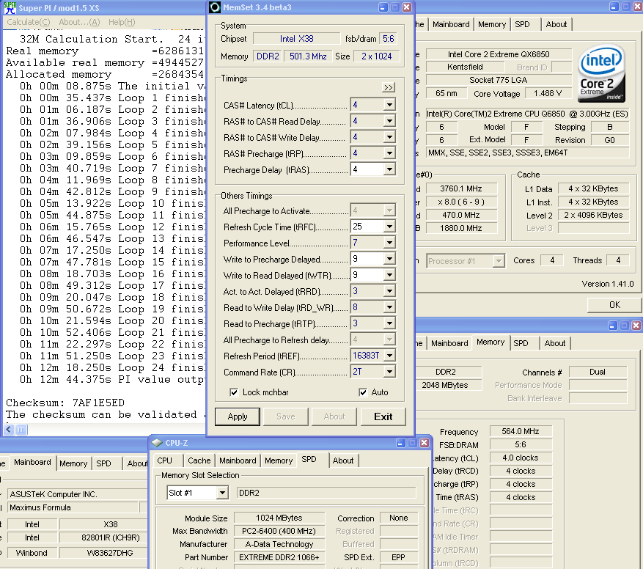This screenshot has width=643, height=569.
Task: Click the Intel Core 2 Extreme logo
Action: pos(602,73)
